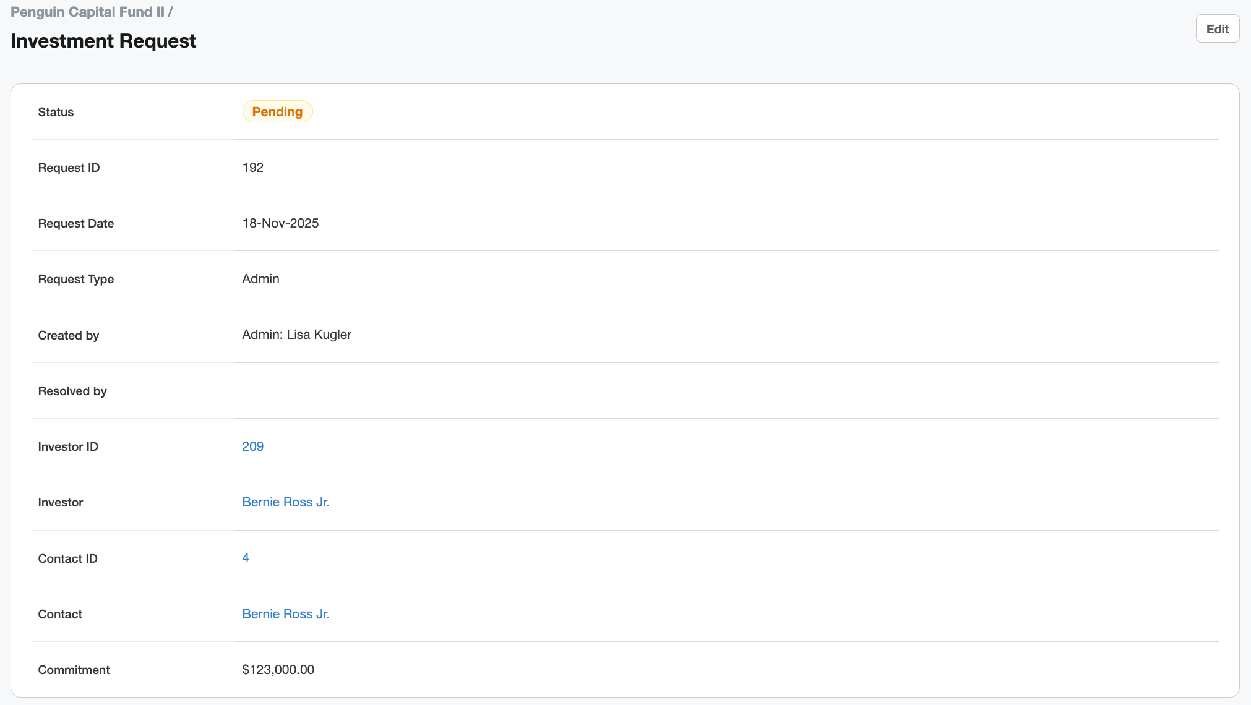
Task: Click the Request Type Admin value
Action: pos(260,279)
